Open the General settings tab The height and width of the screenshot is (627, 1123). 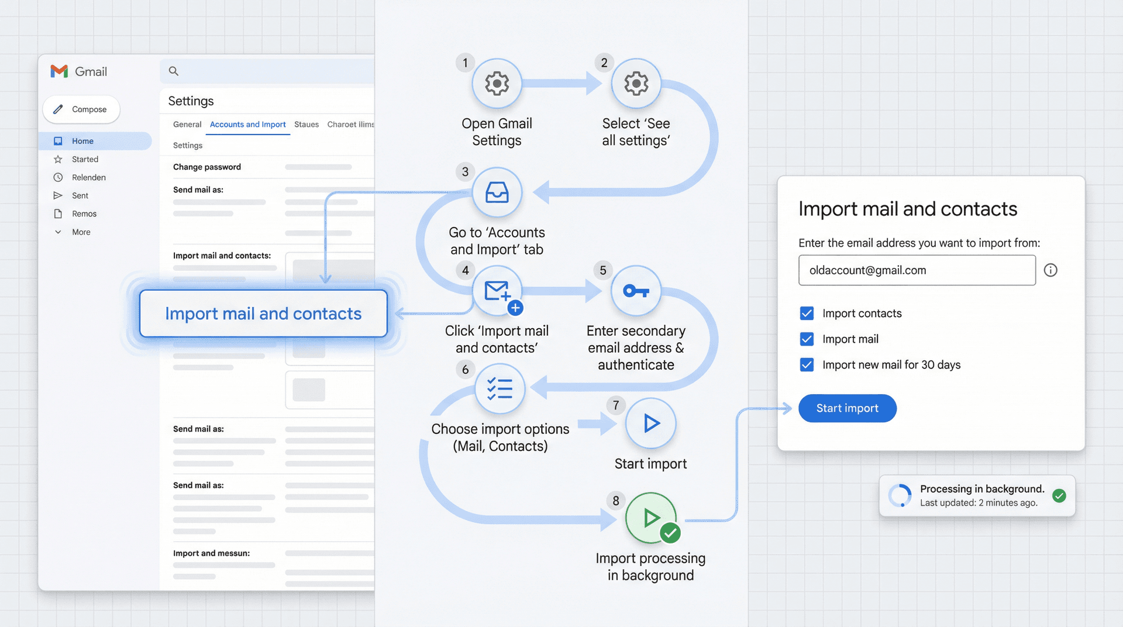(x=187, y=124)
